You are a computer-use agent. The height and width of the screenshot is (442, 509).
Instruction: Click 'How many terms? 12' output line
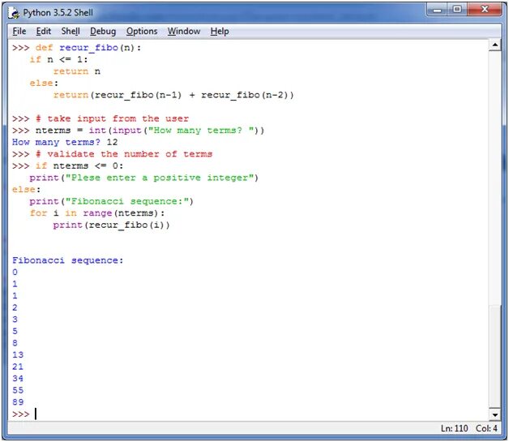coord(65,142)
